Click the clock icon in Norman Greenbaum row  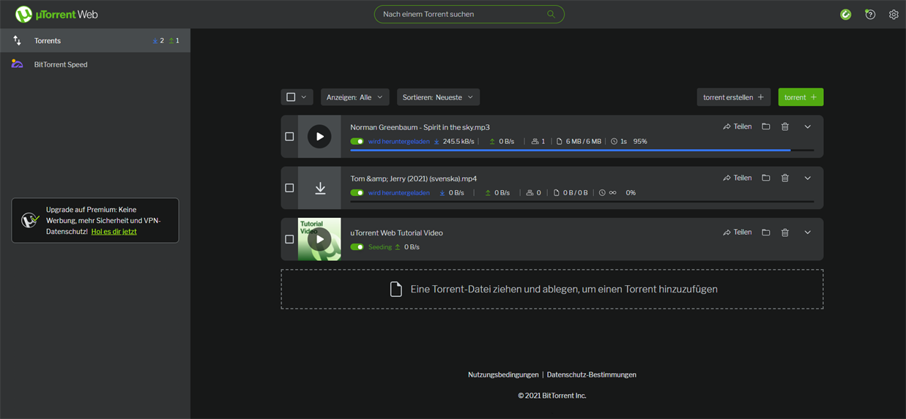(614, 141)
